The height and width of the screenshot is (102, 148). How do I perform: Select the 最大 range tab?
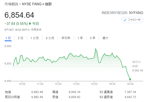pyautogui.click(x=105, y=38)
